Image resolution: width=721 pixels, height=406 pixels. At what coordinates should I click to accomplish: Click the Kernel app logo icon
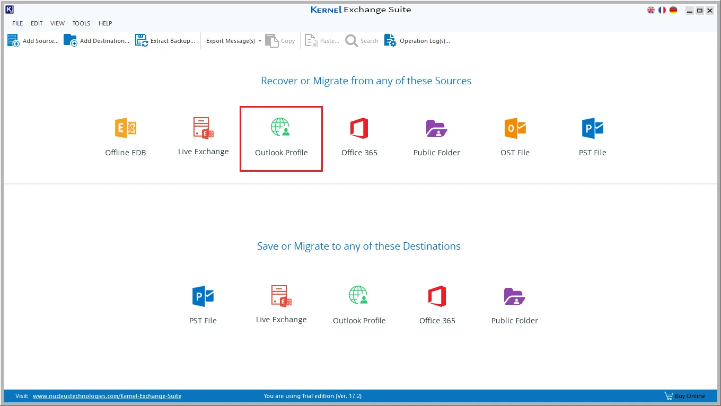click(x=9, y=10)
